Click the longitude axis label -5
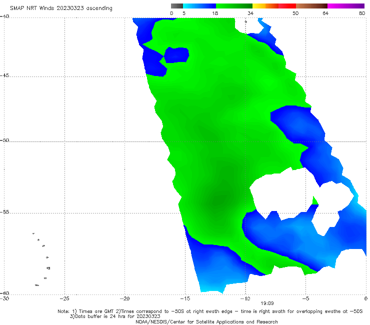This screenshot has height=325, width=370. 305,298
